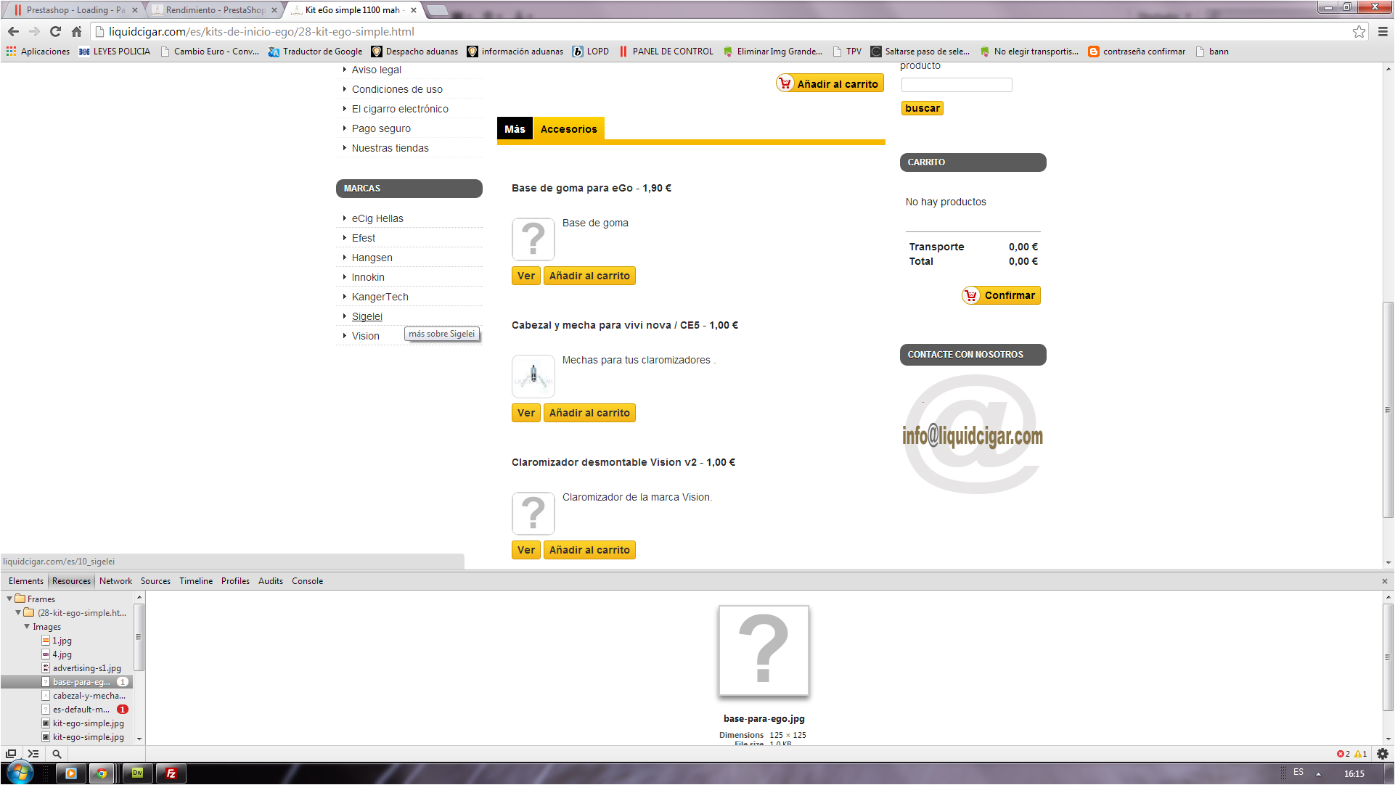
Task: Switch to the Network panel tab
Action: click(115, 581)
